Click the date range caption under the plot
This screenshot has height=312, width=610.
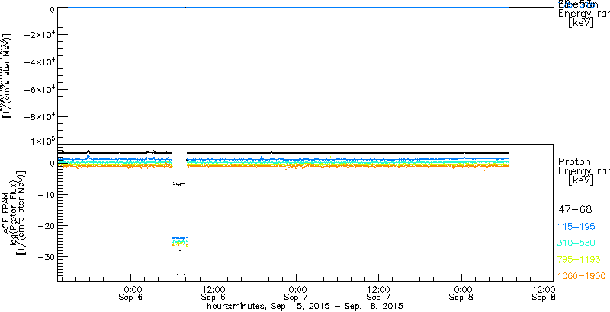[305, 306]
